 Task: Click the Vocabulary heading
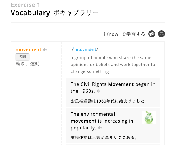coord(30,13)
